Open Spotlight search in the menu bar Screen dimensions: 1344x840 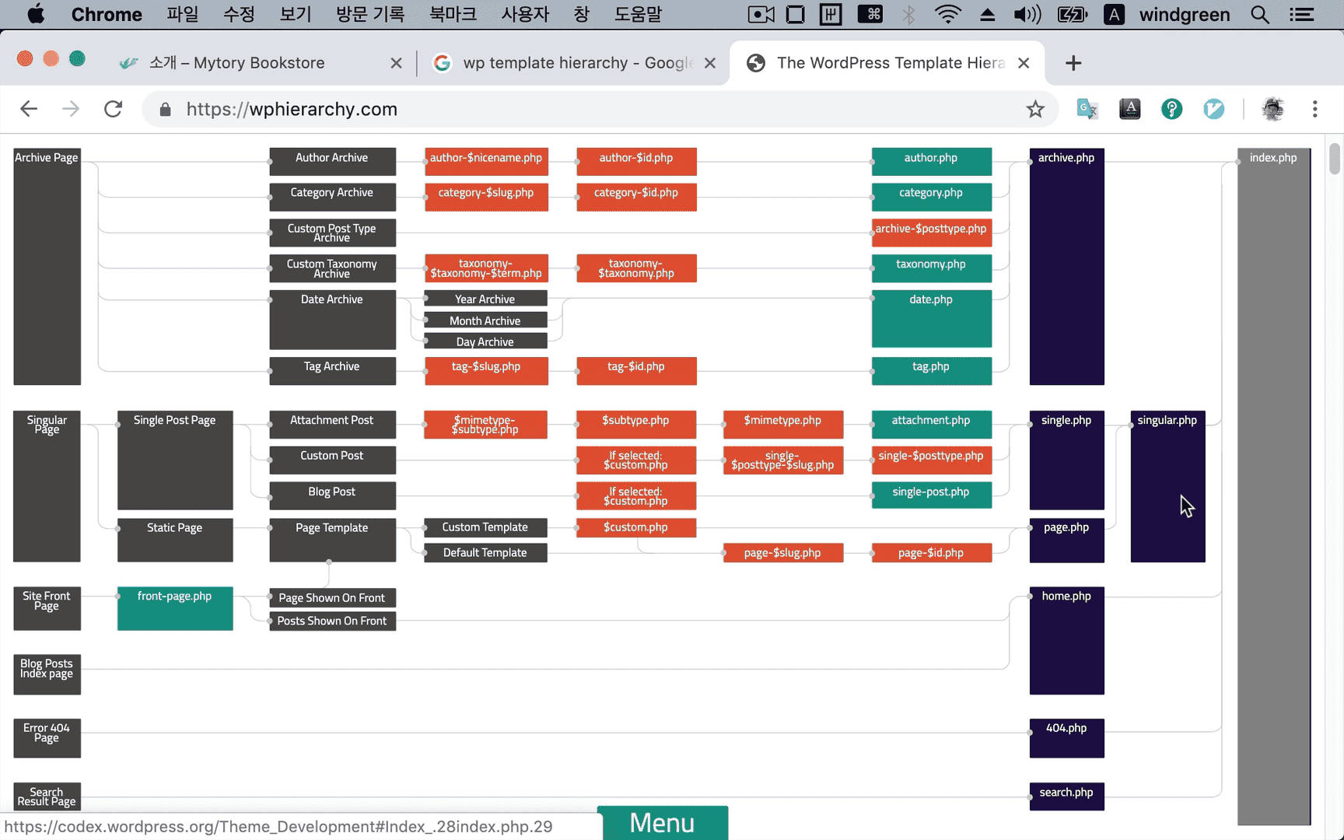[1260, 14]
